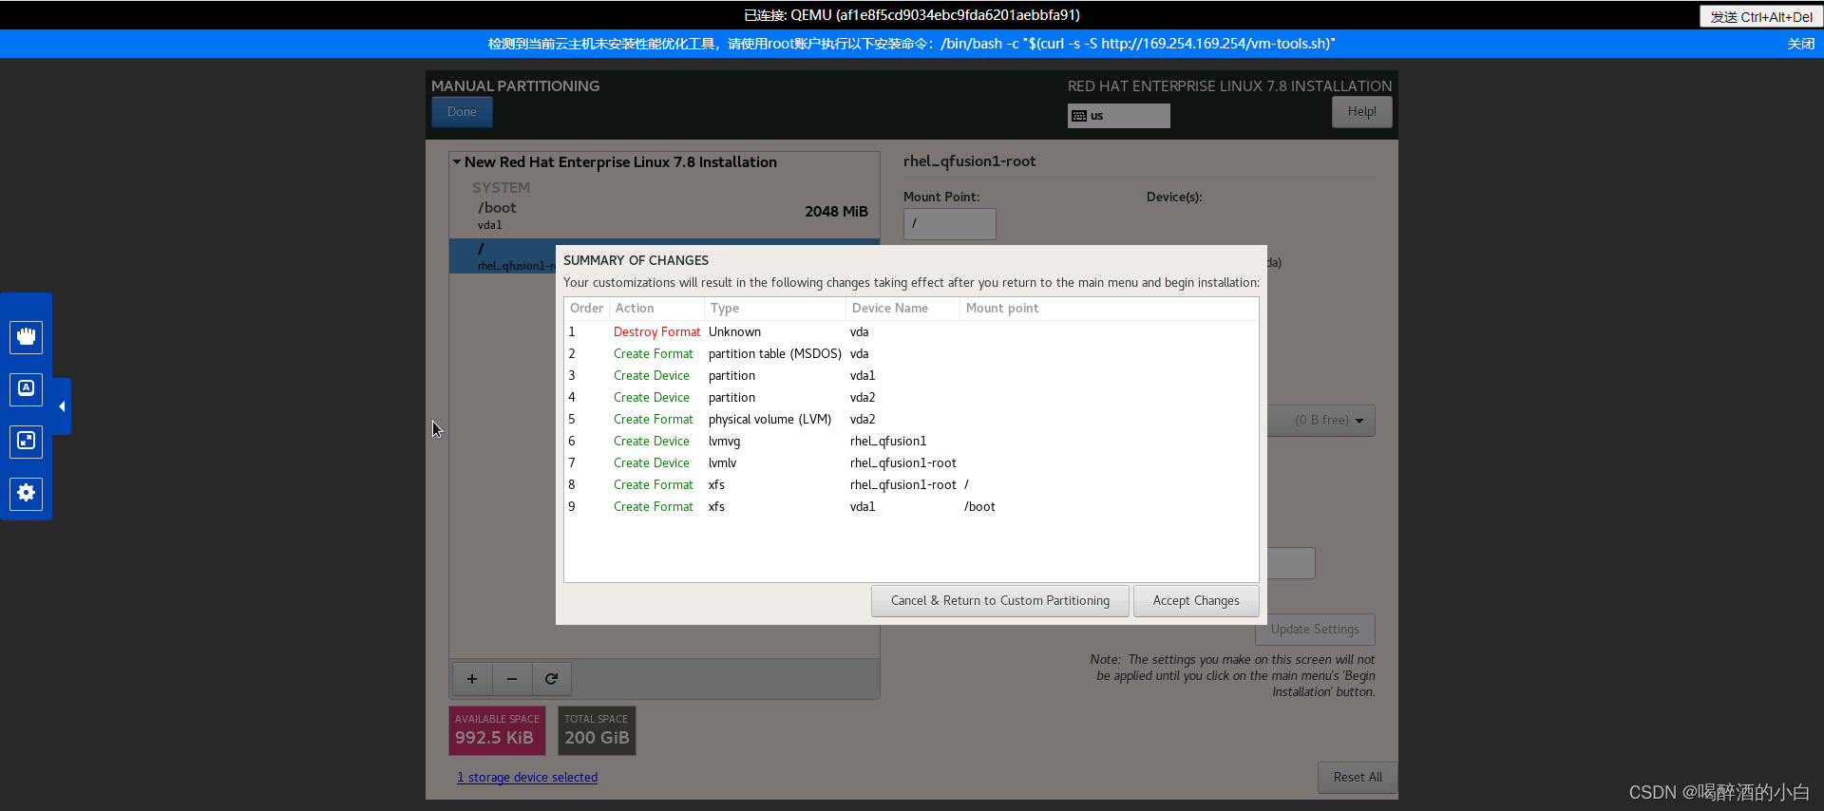Click the TOTAL SPACE 200 GiB indicator
Viewport: 1824px width, 811px height.
tap(597, 730)
